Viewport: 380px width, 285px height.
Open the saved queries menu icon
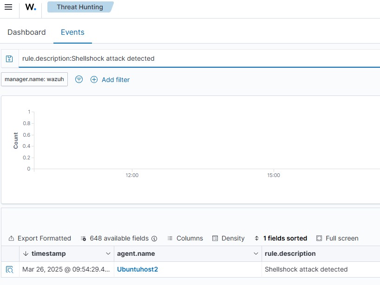click(x=9, y=58)
